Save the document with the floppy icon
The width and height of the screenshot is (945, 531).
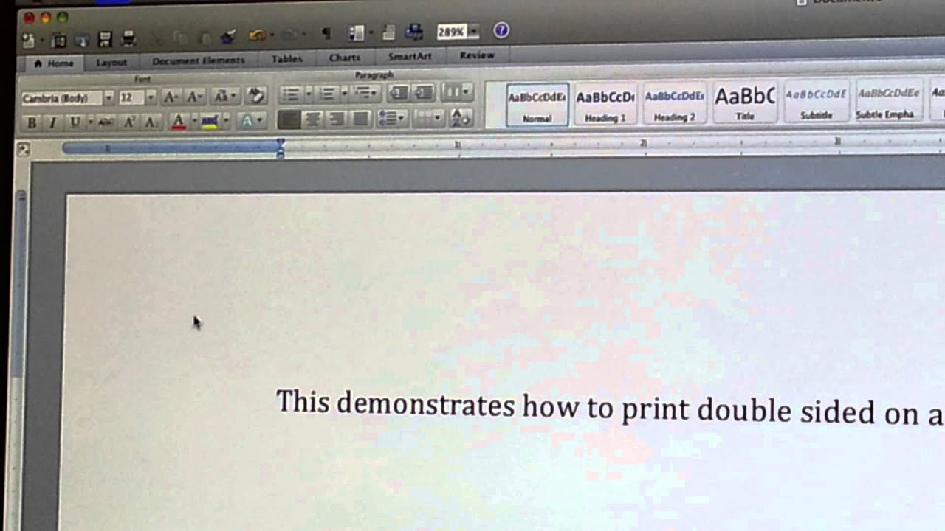[105, 39]
